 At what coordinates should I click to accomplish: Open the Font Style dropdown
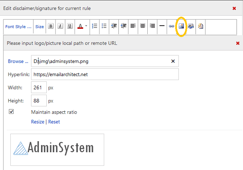(18, 27)
